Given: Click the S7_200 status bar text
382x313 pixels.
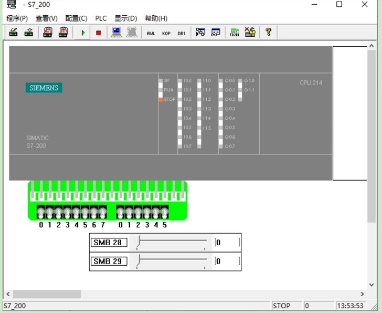Looking at the screenshot, I should [x=15, y=306].
